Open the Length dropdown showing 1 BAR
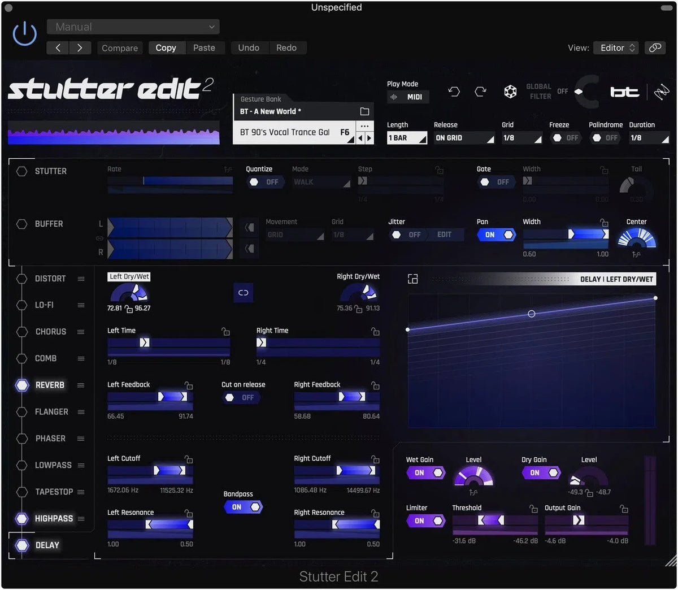678x590 pixels. [407, 137]
